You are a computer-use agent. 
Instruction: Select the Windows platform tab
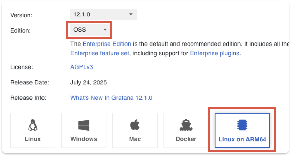coord(84,139)
